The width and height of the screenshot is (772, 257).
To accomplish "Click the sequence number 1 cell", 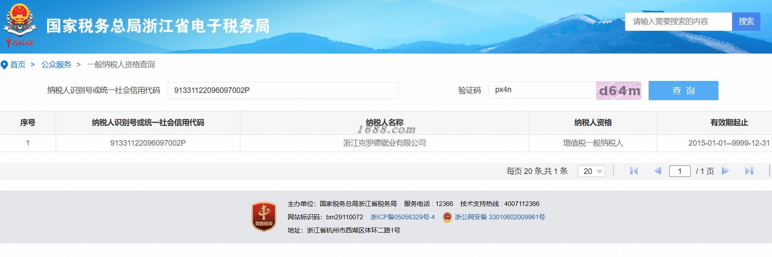I will pyautogui.click(x=28, y=143).
